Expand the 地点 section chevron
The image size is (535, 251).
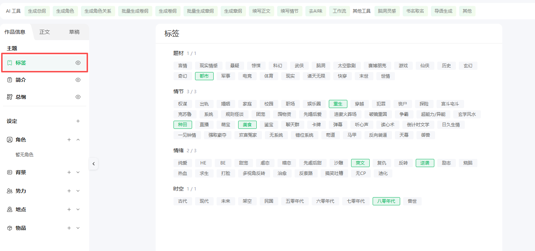coord(78,209)
